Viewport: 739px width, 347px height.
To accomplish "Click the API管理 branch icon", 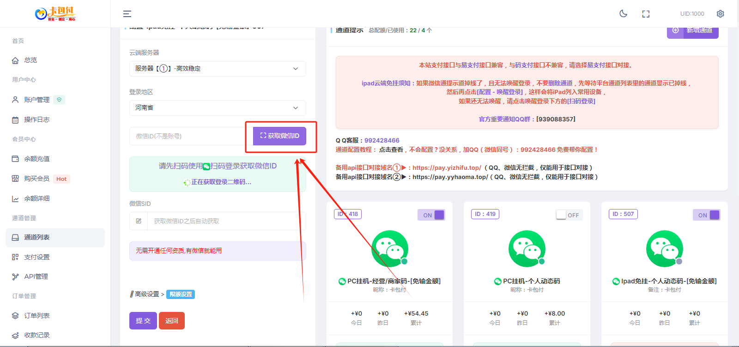I will 15,277.
